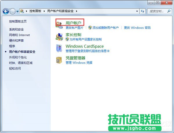Open the address bar history dropdown

tap(137, 11)
